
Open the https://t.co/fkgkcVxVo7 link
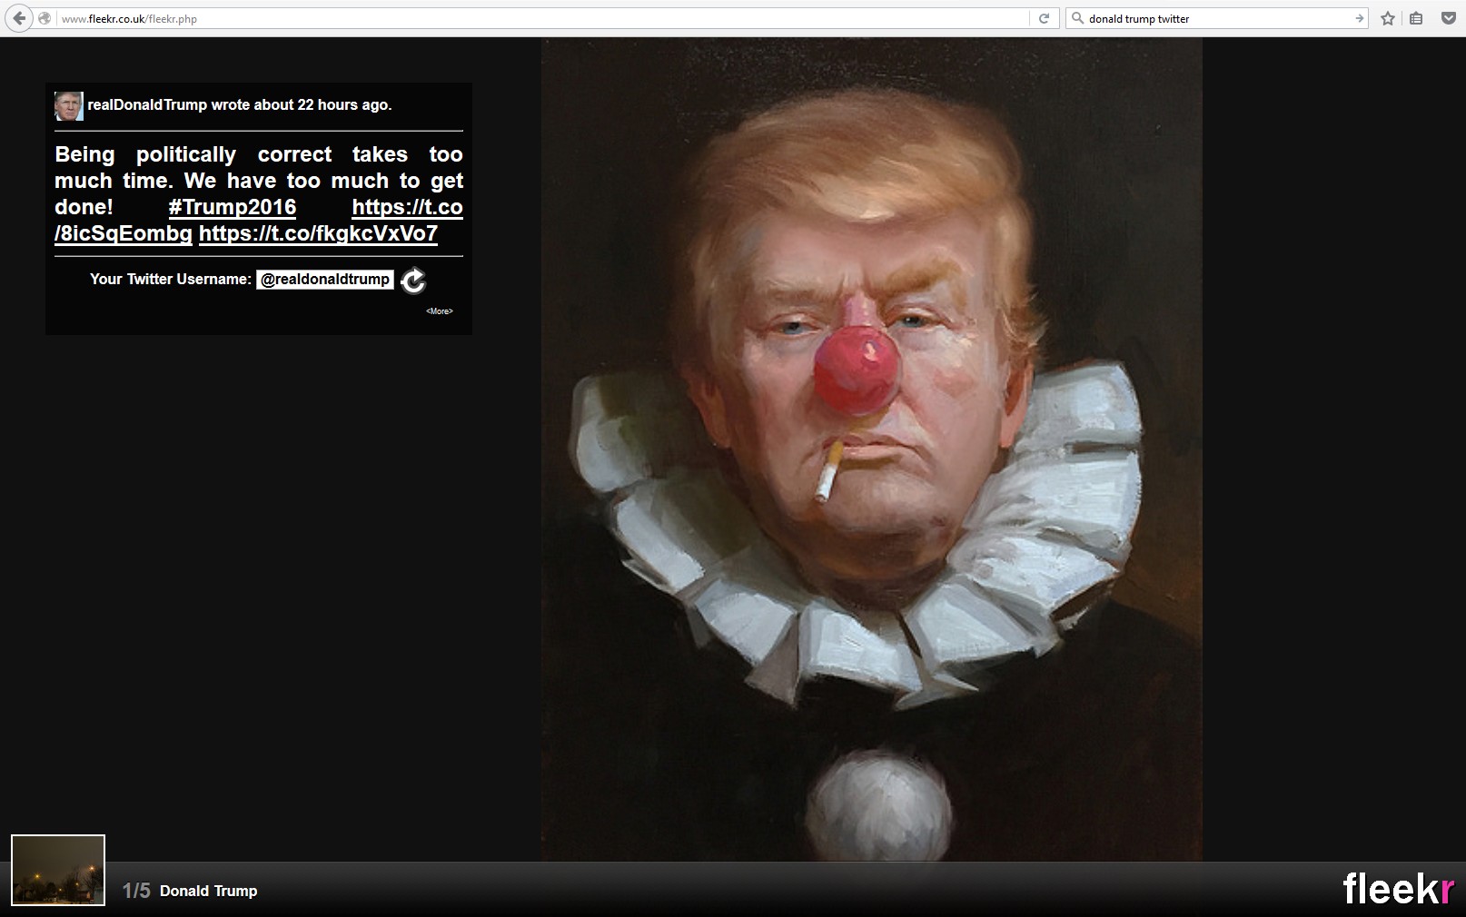pyautogui.click(x=318, y=233)
